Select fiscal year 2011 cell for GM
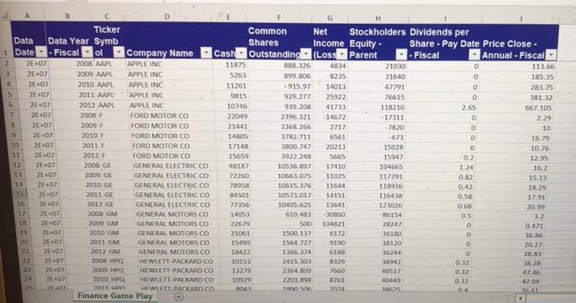The width and height of the screenshot is (576, 303). tap(97, 242)
